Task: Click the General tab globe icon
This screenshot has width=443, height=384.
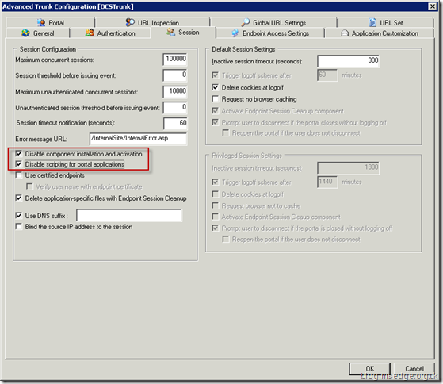Action: click(25, 33)
